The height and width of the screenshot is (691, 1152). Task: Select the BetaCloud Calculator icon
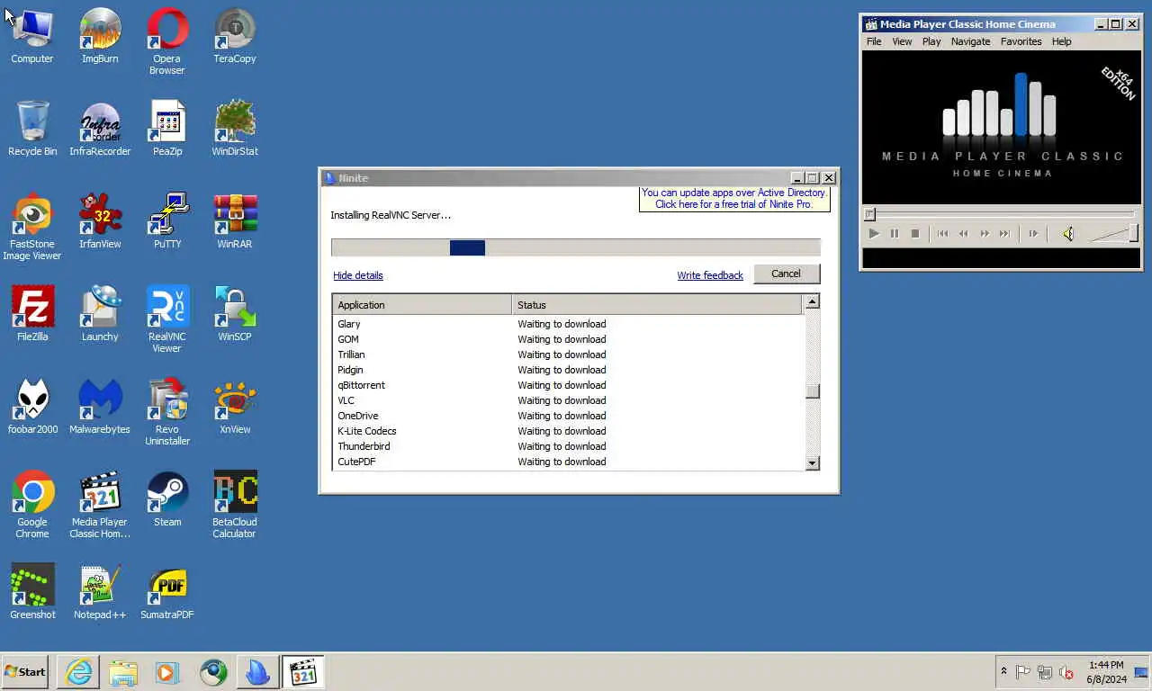coord(235,505)
